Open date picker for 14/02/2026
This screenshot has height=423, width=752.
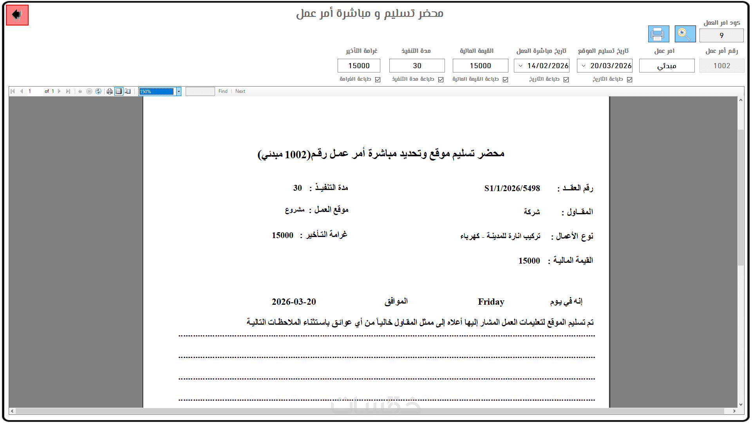(521, 66)
